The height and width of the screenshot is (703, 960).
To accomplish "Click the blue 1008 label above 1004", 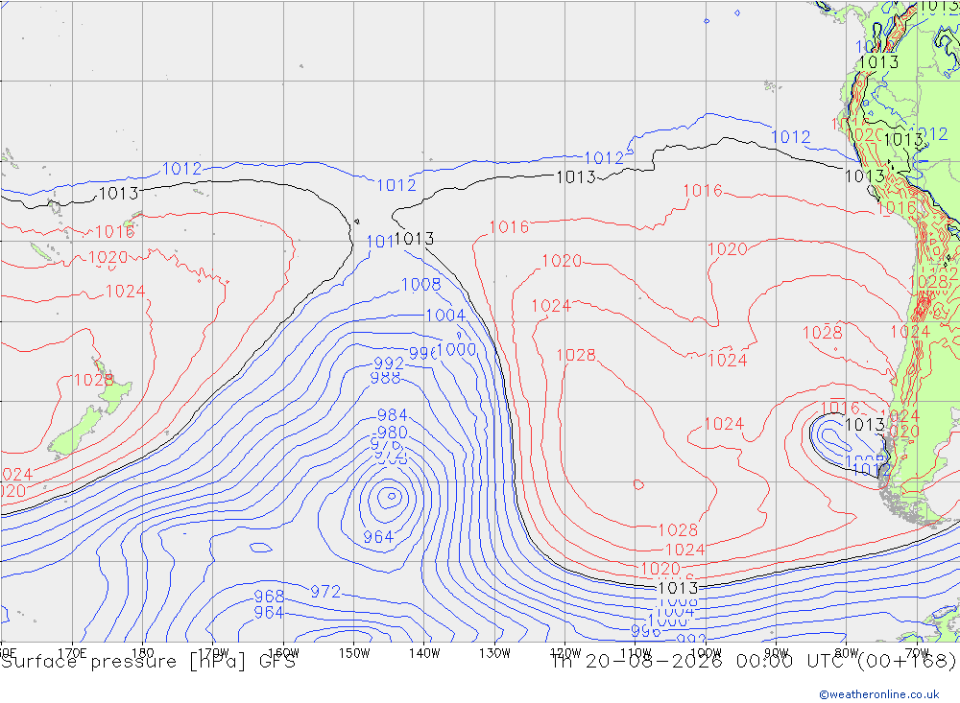I will coord(421,285).
